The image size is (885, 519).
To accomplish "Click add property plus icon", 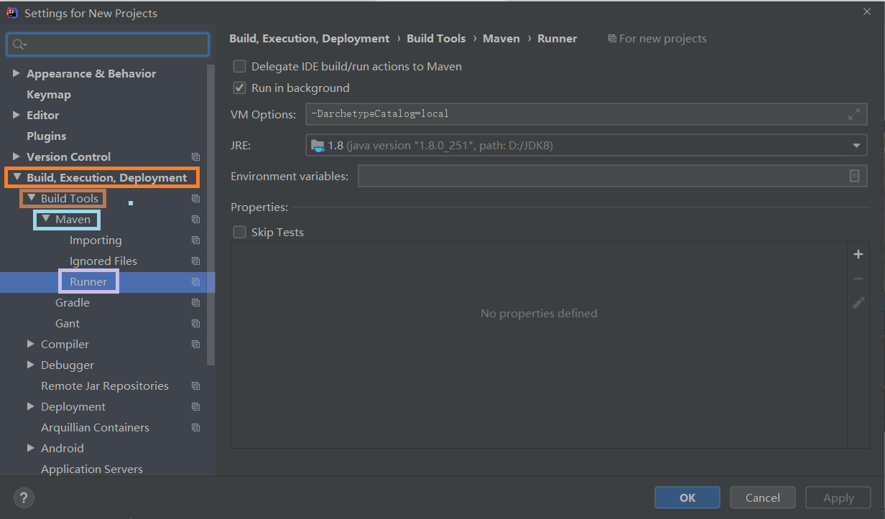I will [858, 254].
